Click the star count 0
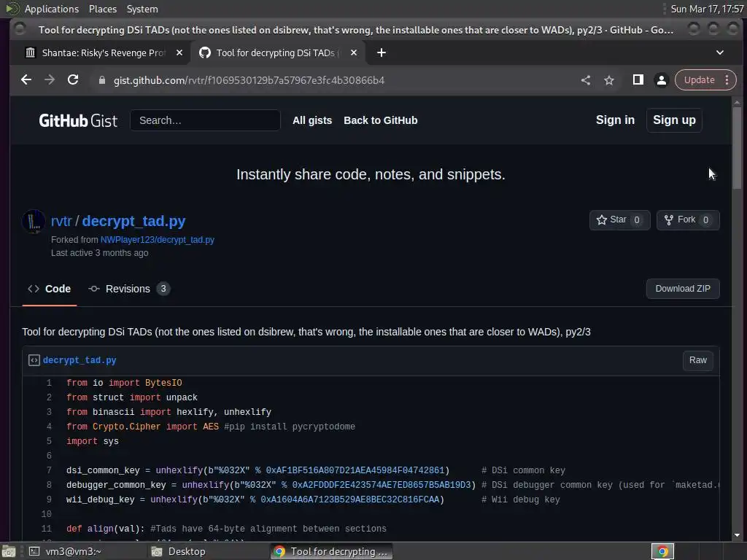This screenshot has width=747, height=560. (637, 220)
